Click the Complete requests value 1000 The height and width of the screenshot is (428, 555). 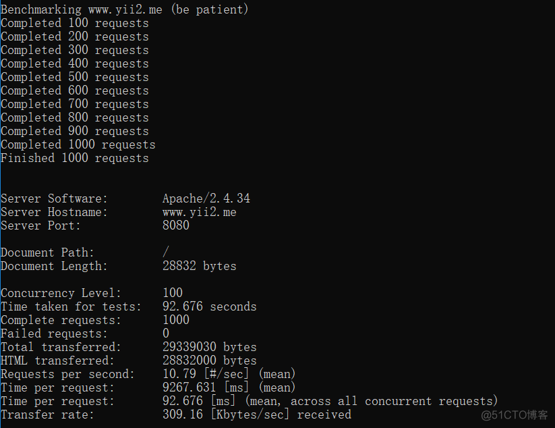coord(176,319)
